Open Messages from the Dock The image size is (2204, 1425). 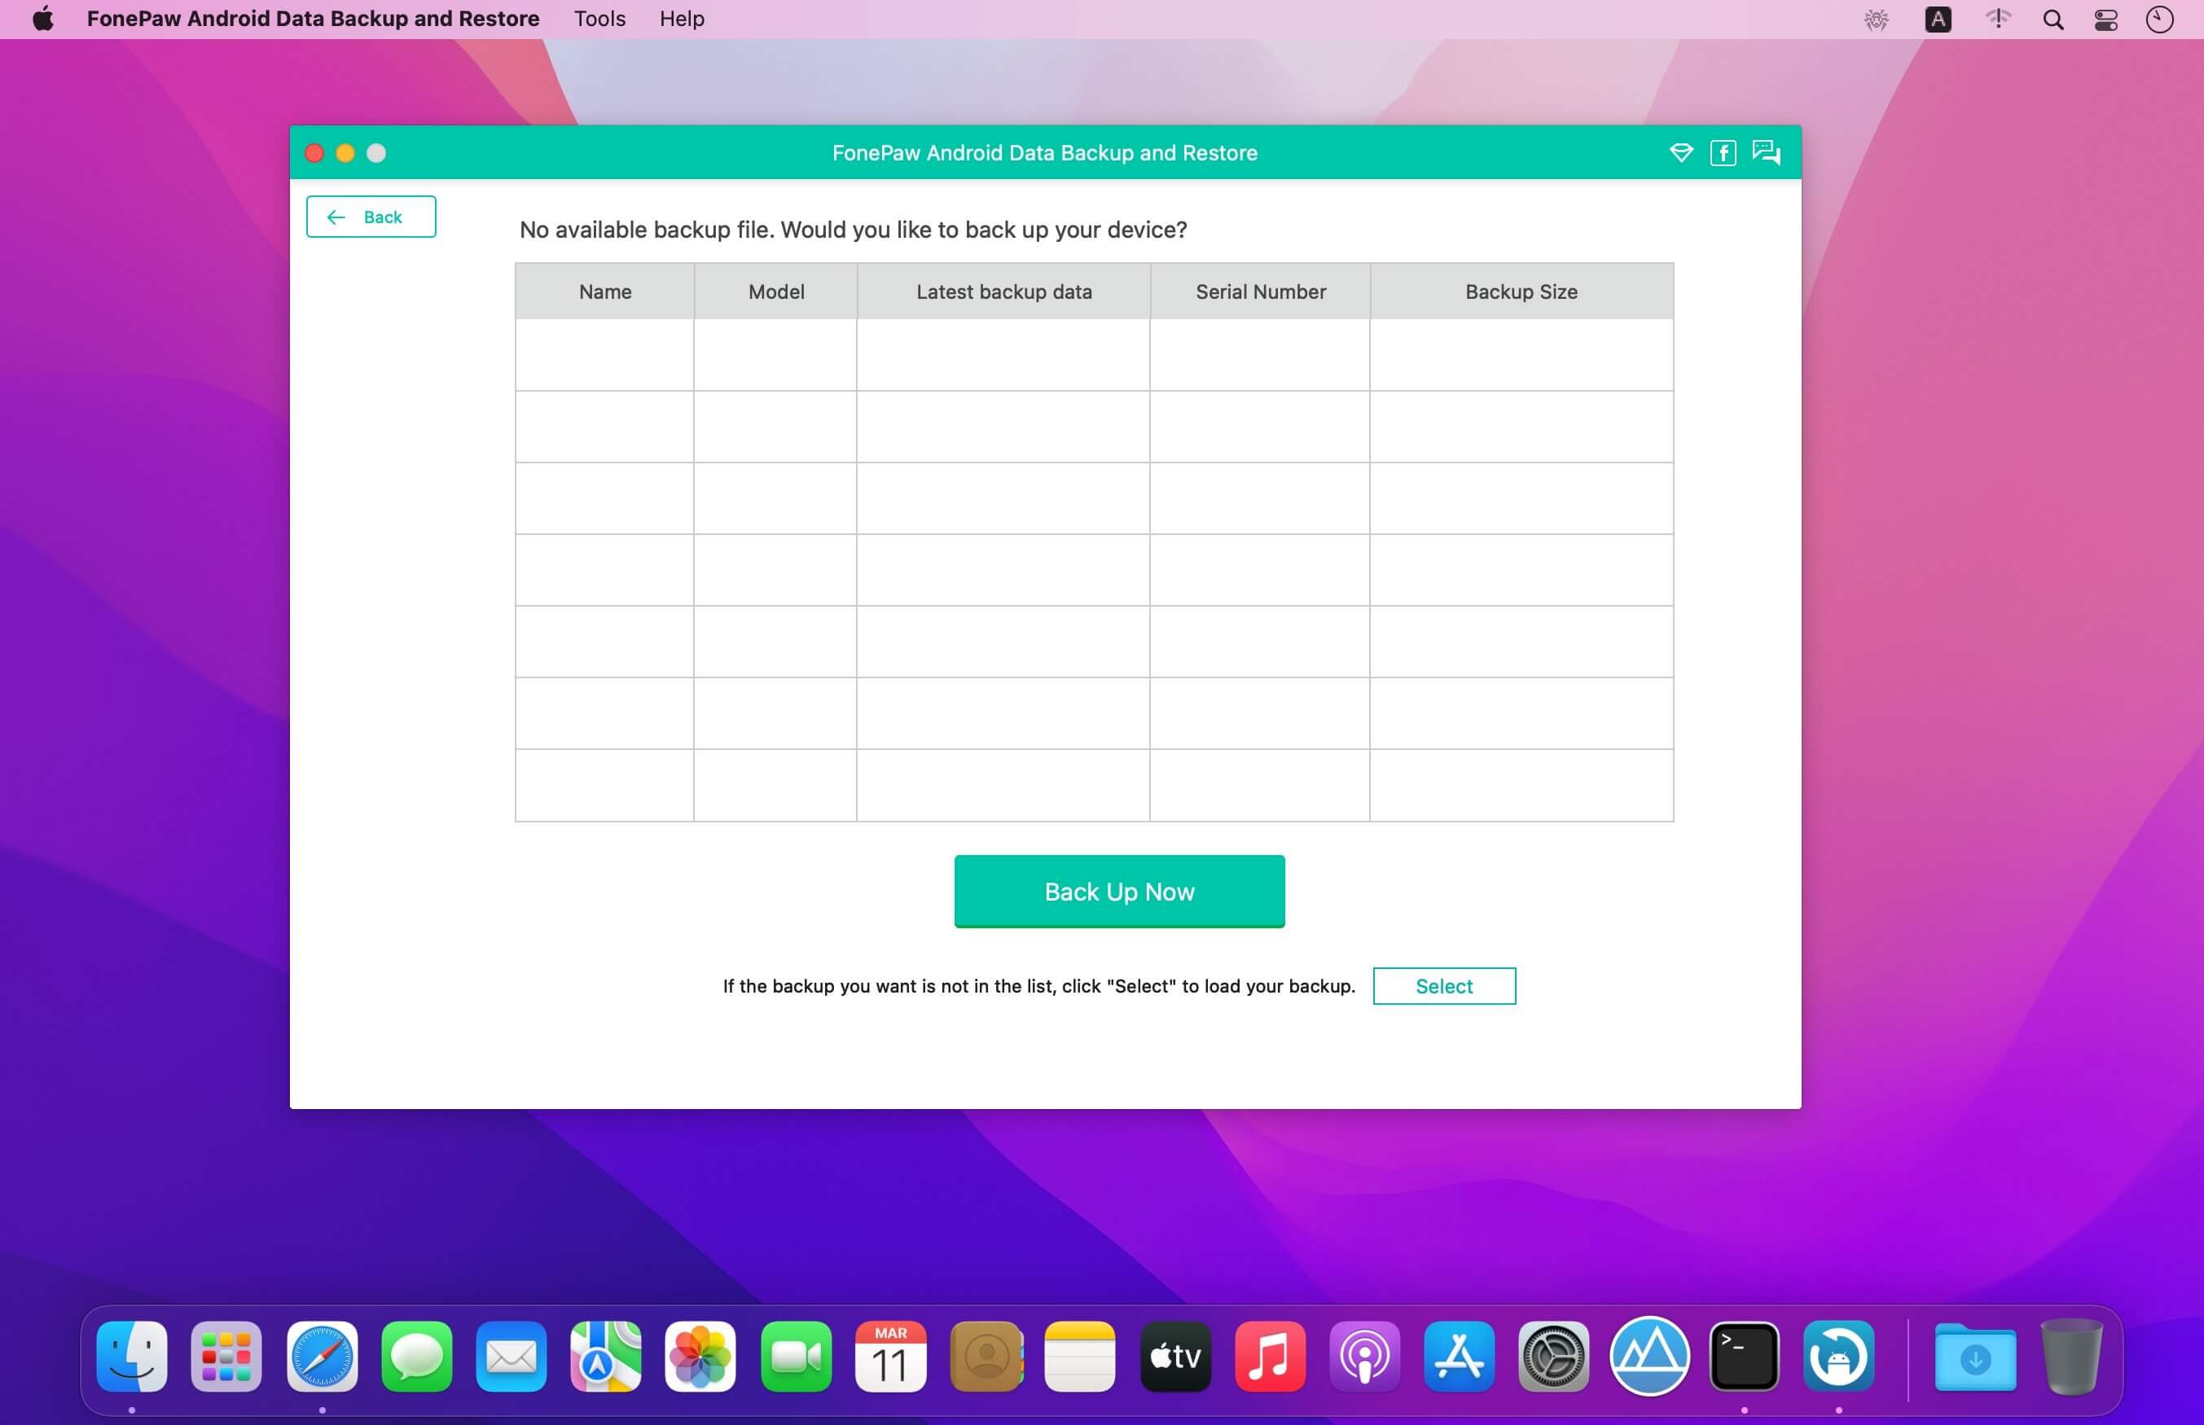point(416,1357)
